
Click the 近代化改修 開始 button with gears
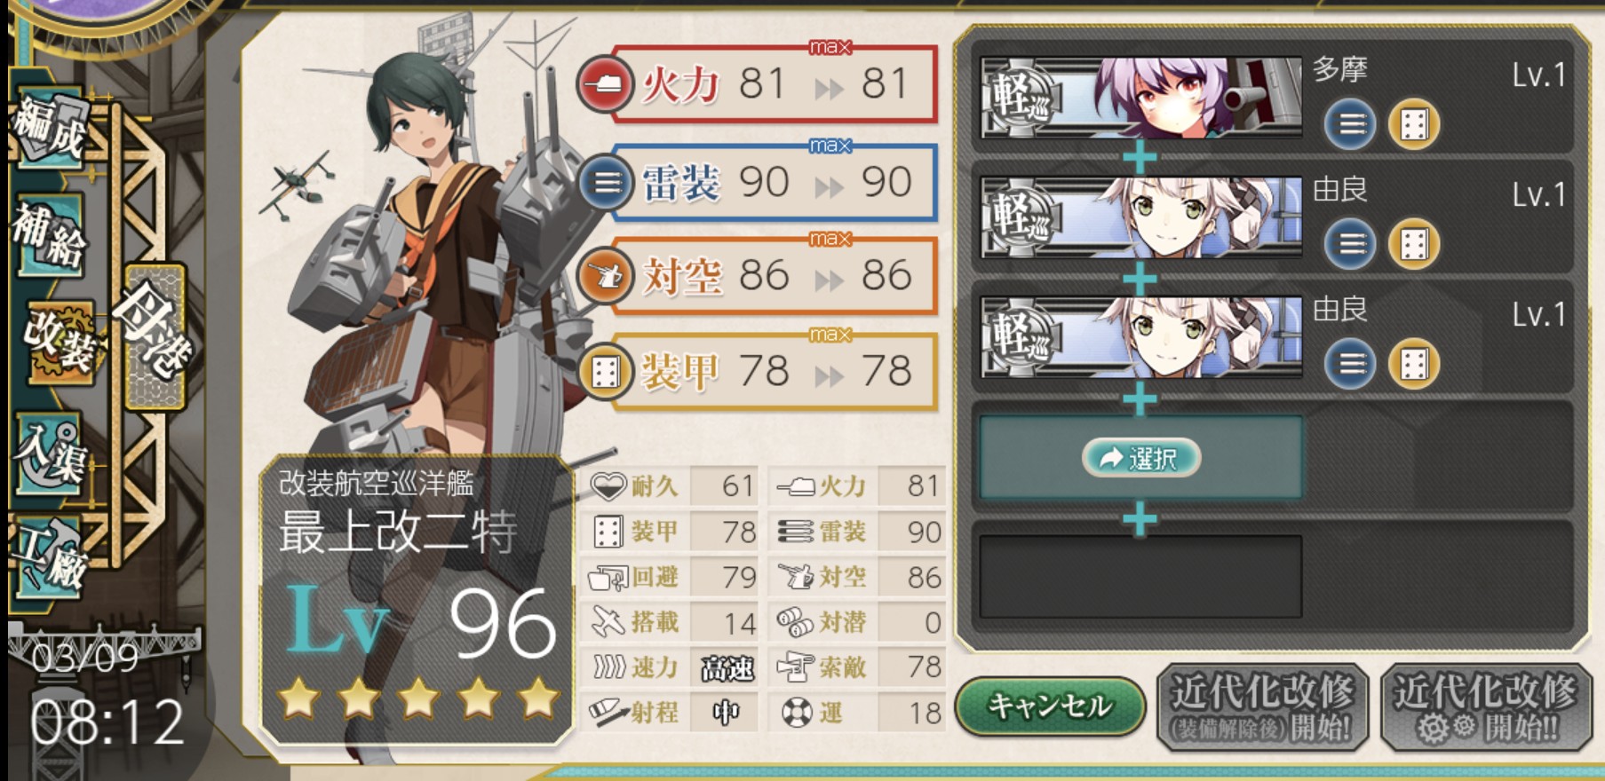click(x=1484, y=707)
